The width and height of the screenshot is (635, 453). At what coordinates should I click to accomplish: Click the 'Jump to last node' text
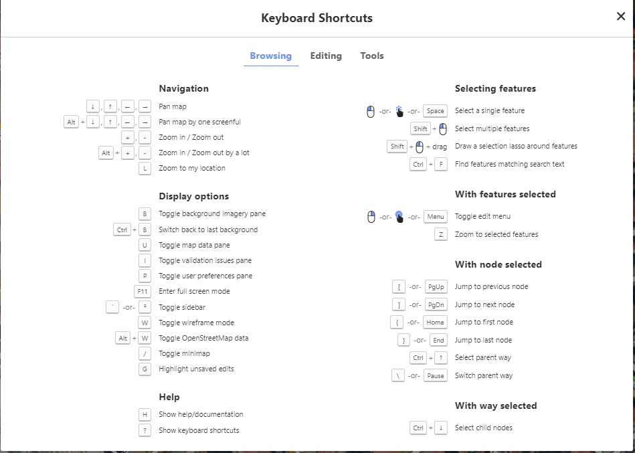(x=484, y=340)
